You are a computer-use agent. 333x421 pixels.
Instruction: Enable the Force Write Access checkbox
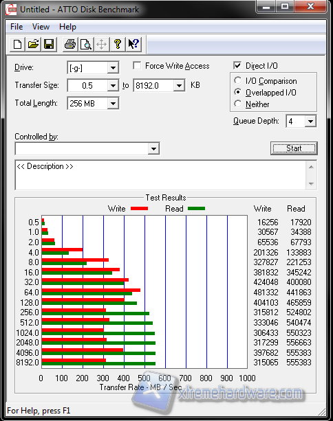click(137, 65)
